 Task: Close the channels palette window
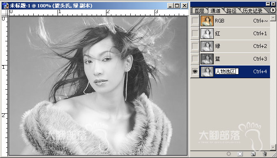[273, 4]
